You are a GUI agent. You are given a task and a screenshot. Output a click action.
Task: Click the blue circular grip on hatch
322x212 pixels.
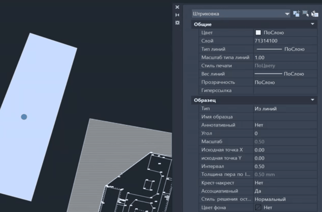click(x=24, y=117)
